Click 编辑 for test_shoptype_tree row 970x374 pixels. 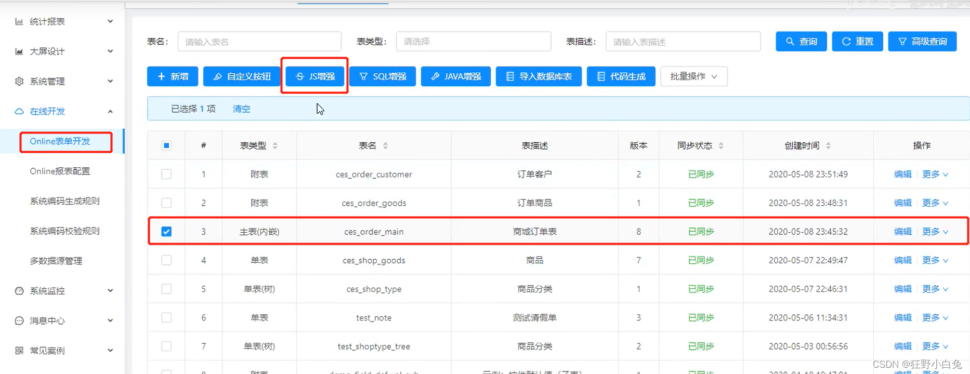tap(903, 346)
